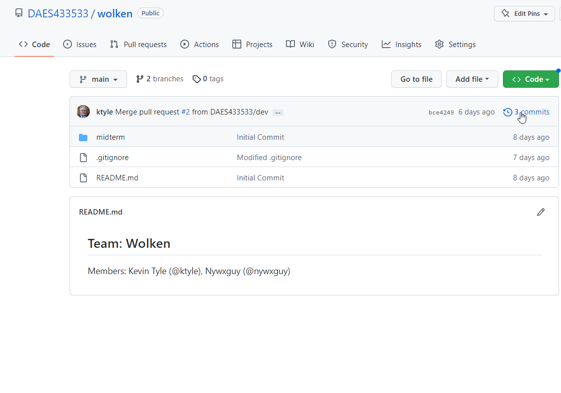This screenshot has width=561, height=393.
Task: Open the .gitignore file
Action: pos(112,158)
